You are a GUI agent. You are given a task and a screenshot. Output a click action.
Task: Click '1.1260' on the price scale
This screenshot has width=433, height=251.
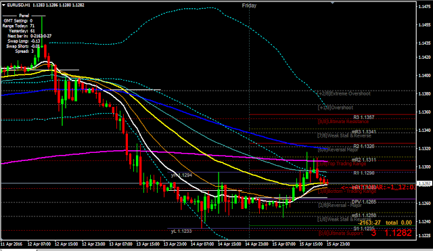(x=425, y=203)
